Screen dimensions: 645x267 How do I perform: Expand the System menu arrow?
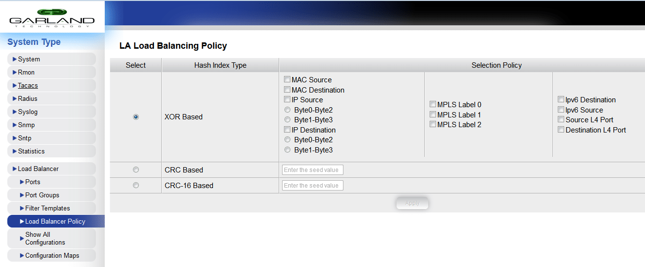tap(15, 59)
